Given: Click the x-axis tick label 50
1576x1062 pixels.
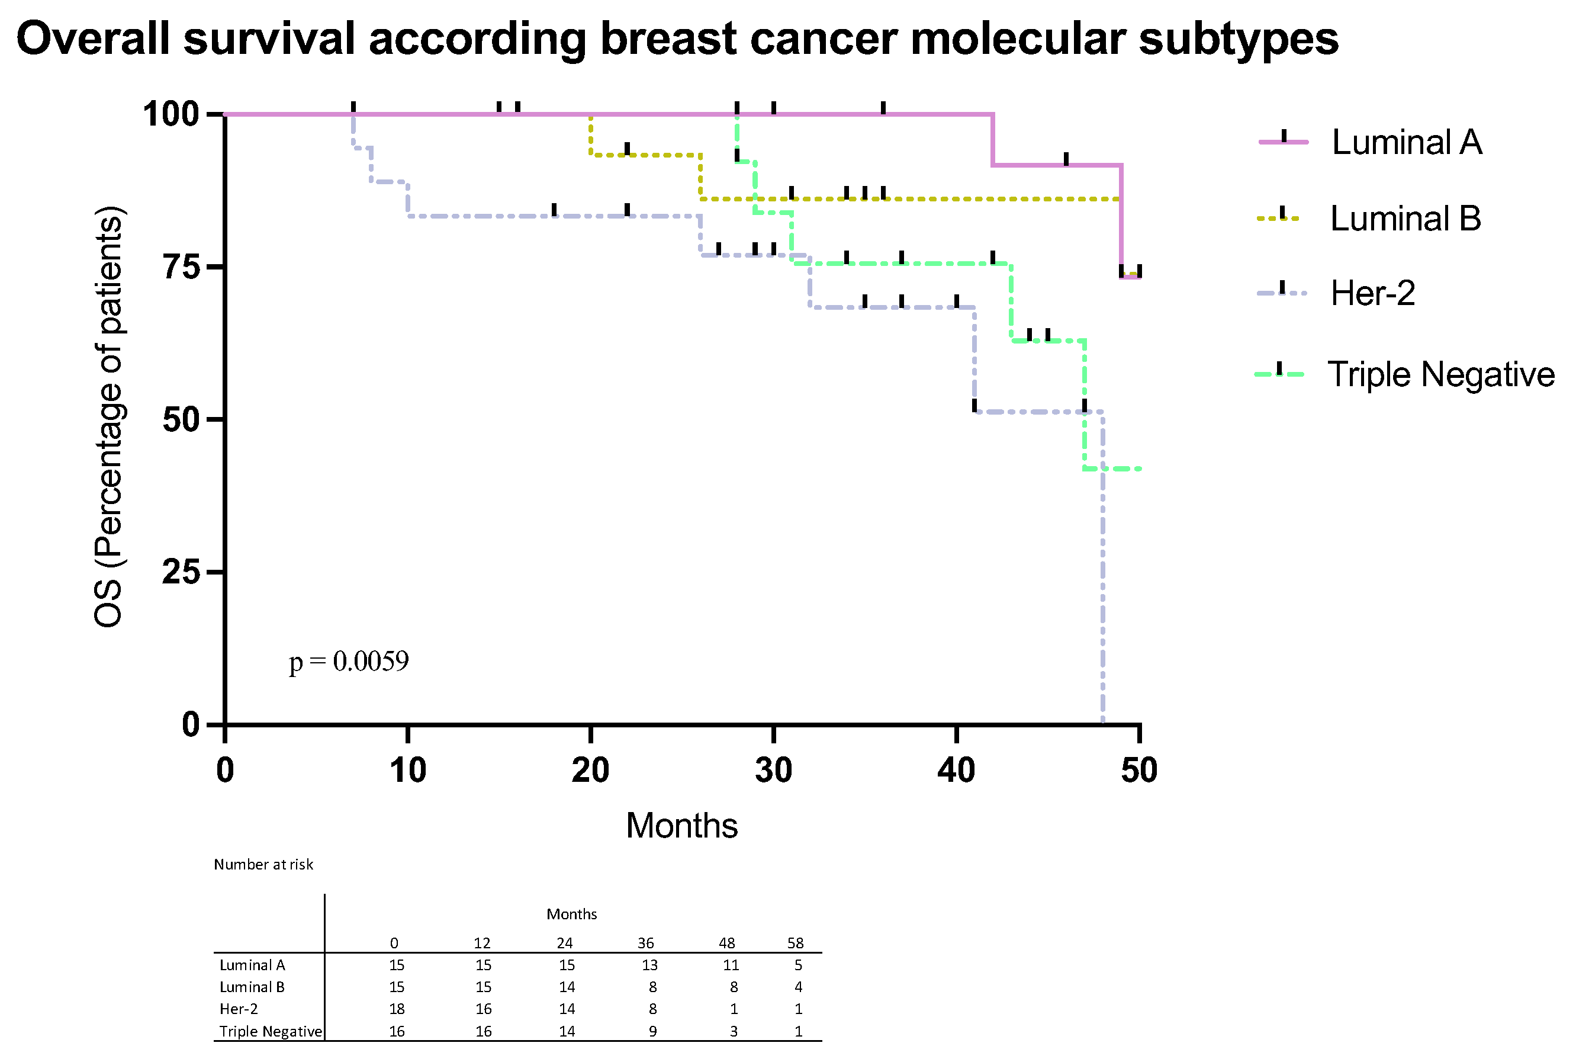Looking at the screenshot, I should pyautogui.click(x=1138, y=770).
